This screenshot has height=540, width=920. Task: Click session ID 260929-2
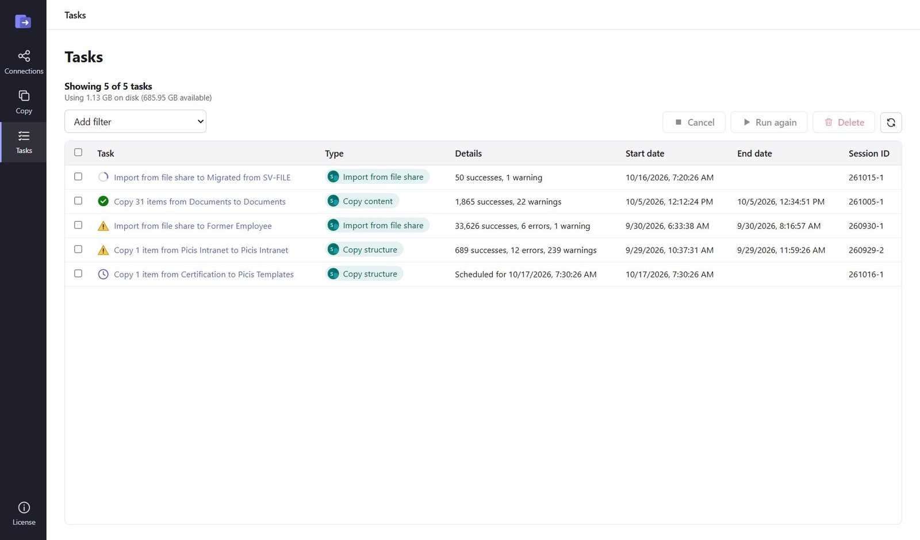(x=866, y=250)
